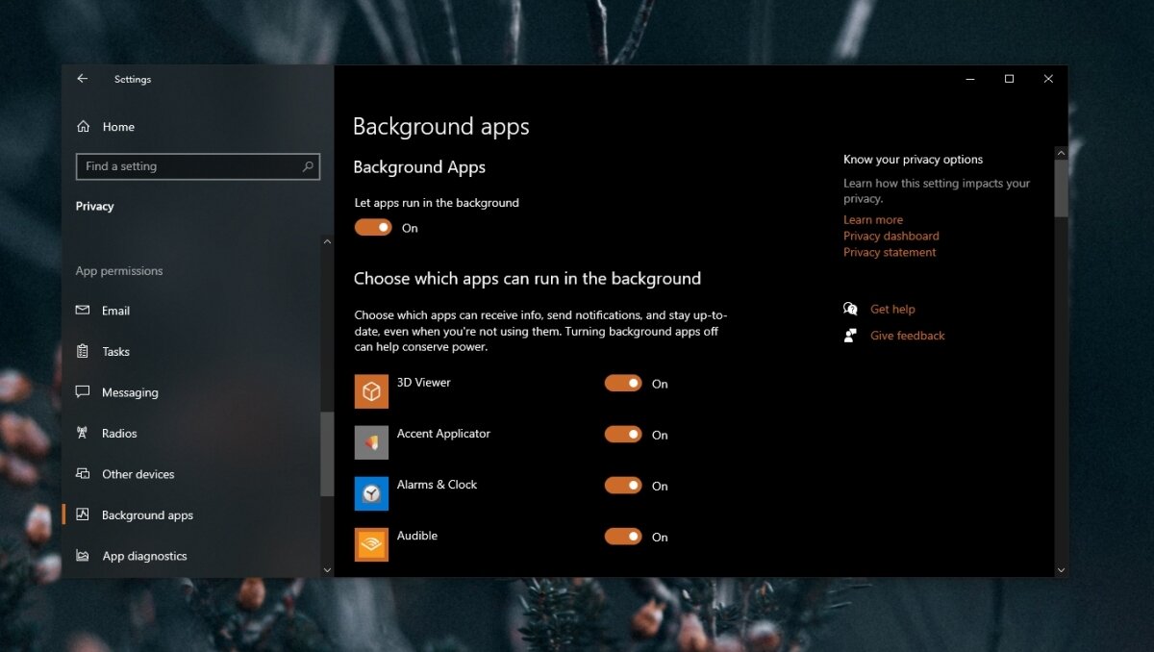This screenshot has width=1154, height=652.
Task: Click the Give feedback link
Action: [x=907, y=336]
